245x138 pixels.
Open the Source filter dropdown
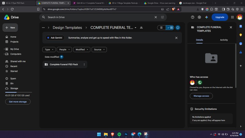pyautogui.click(x=99, y=50)
